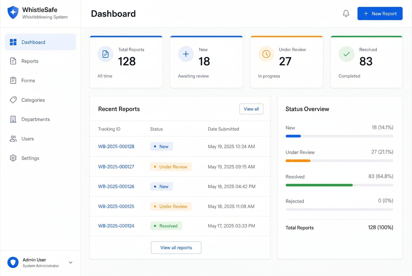Click the 27 Under Review count
The width and height of the screenshot is (412, 276).
[285, 61]
